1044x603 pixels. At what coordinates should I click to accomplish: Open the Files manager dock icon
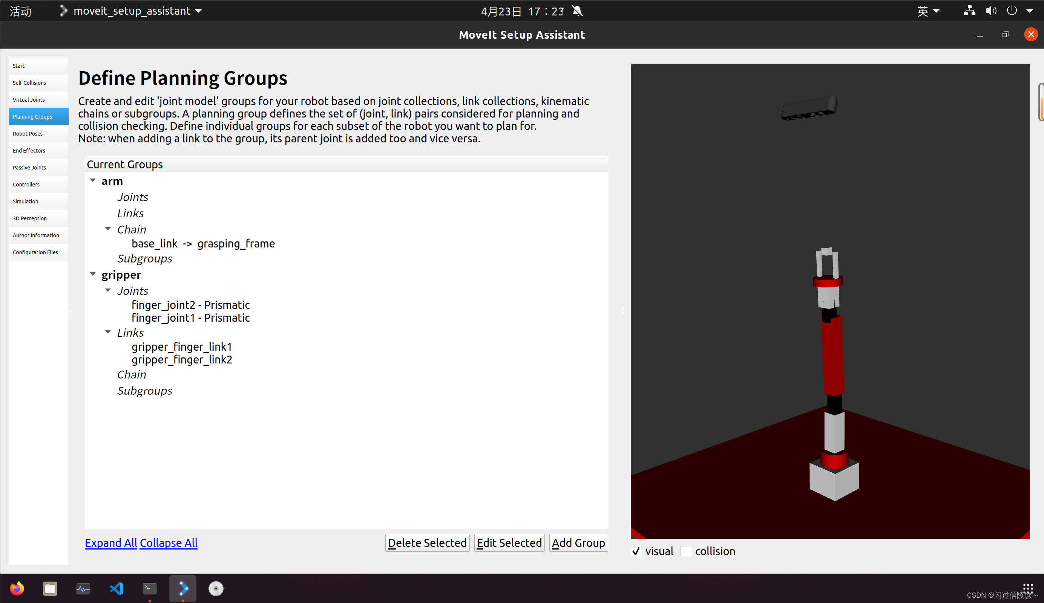click(x=50, y=588)
